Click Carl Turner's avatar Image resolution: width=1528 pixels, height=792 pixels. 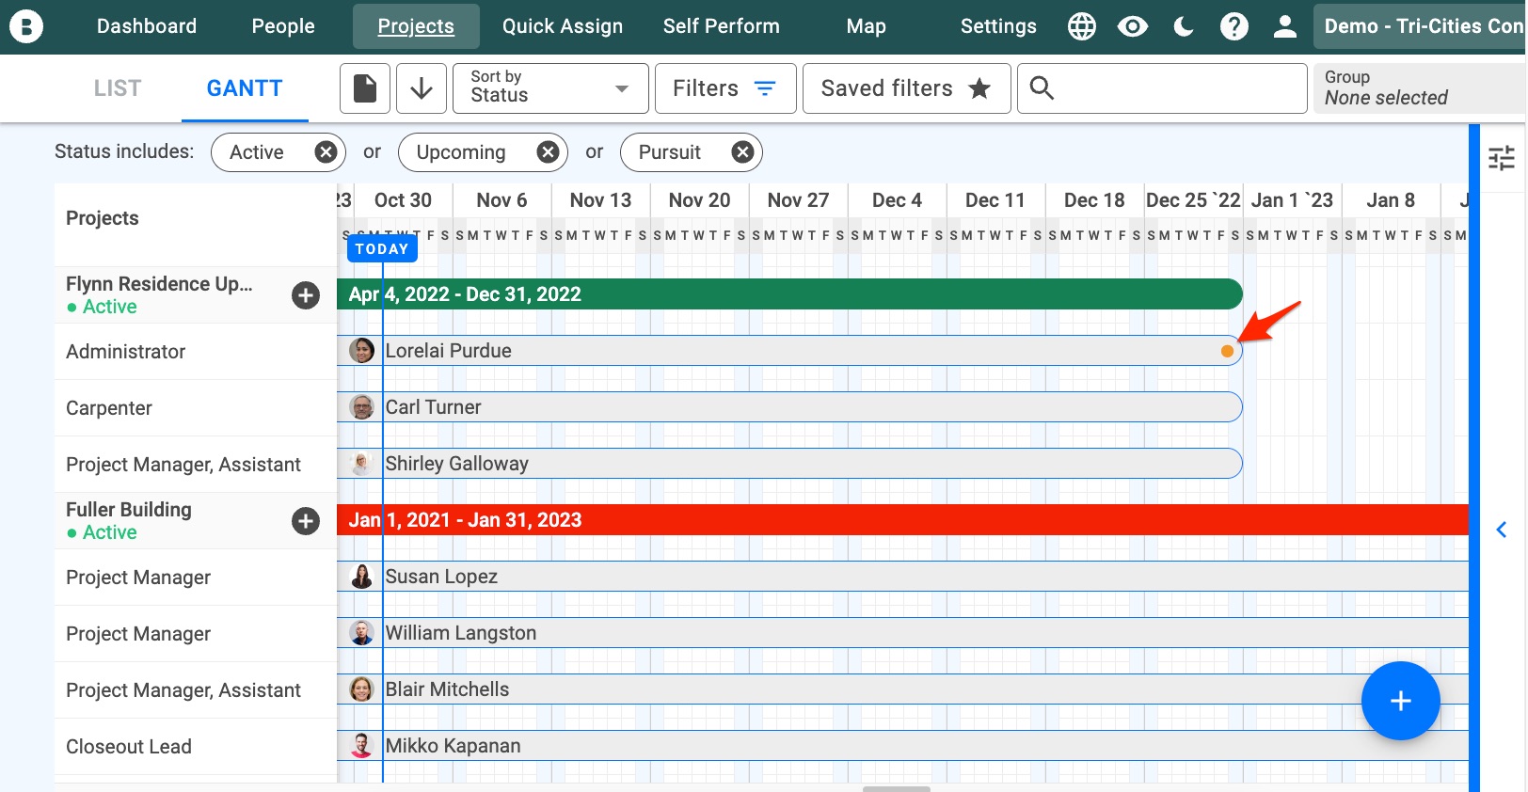[x=362, y=407]
